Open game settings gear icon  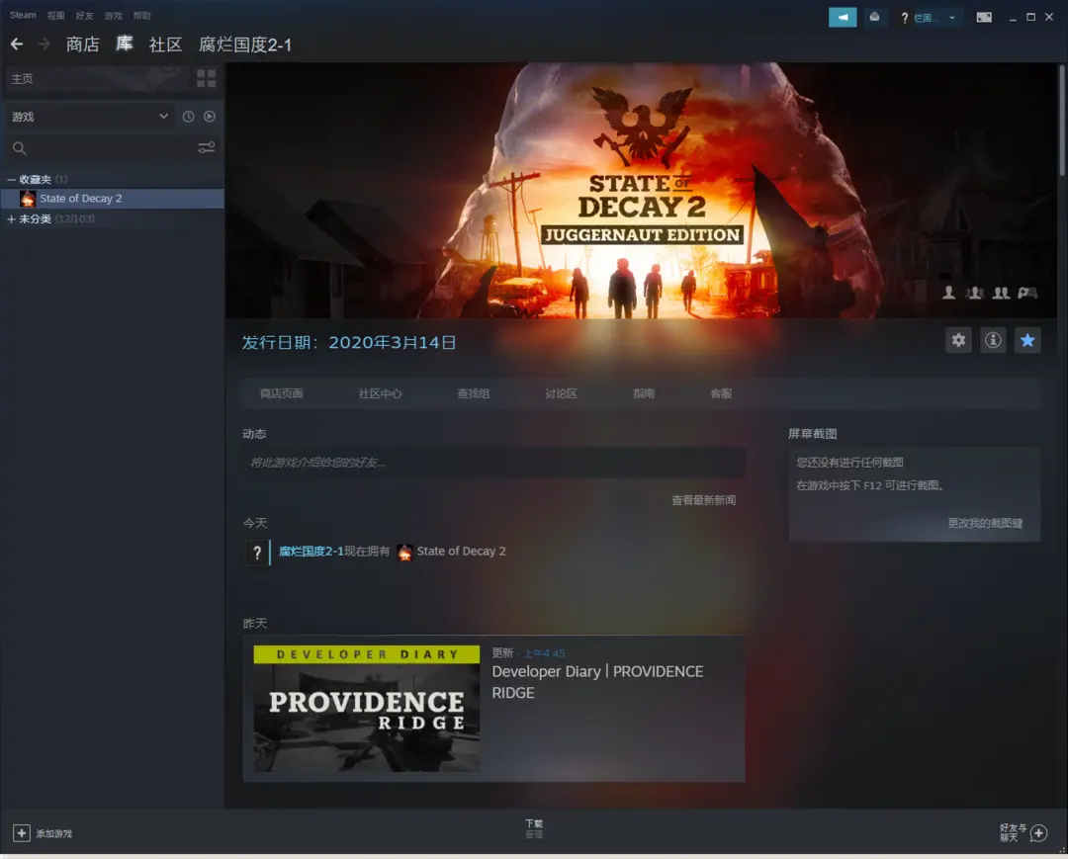point(958,340)
